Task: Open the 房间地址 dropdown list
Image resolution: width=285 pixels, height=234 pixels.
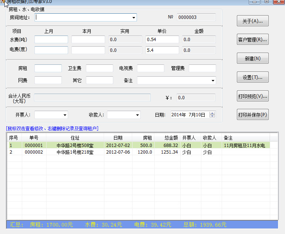Action: [x=134, y=18]
